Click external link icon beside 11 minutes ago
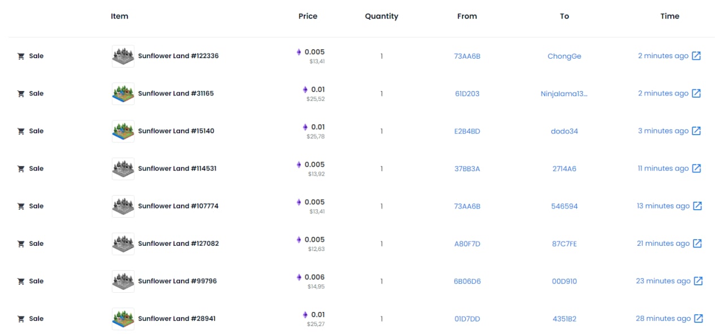Image resolution: width=724 pixels, height=334 pixels. pyautogui.click(x=696, y=168)
